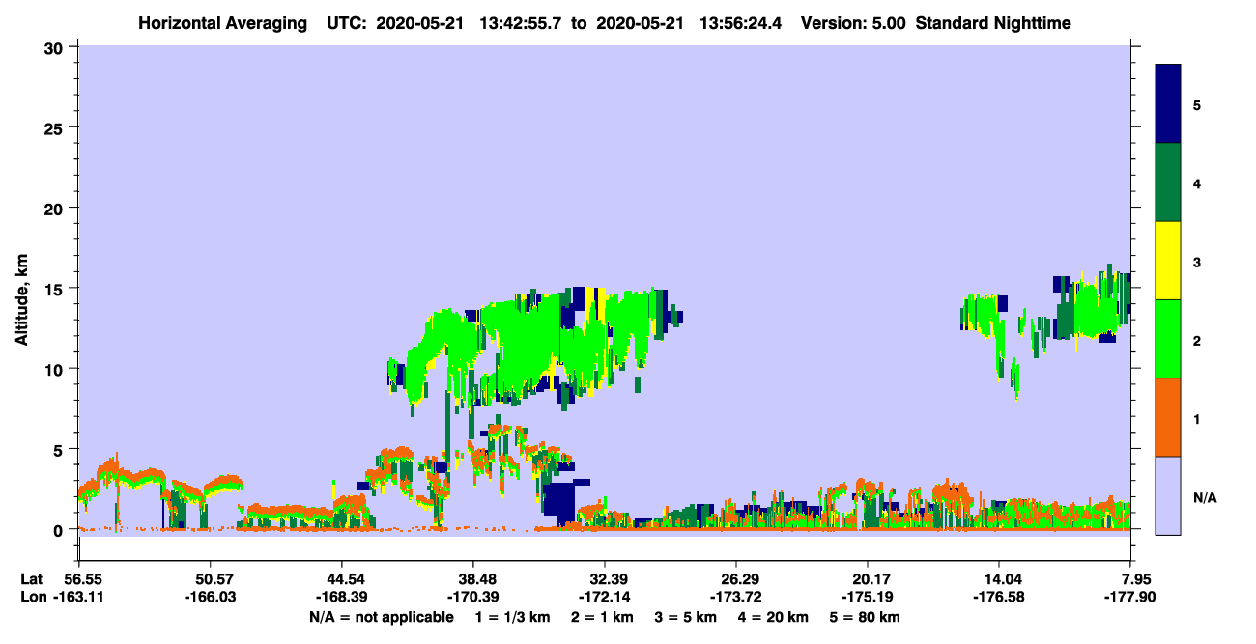This screenshot has width=1256, height=644.
Task: Click the 'Standard Nighttime' text
Action: click(993, 22)
